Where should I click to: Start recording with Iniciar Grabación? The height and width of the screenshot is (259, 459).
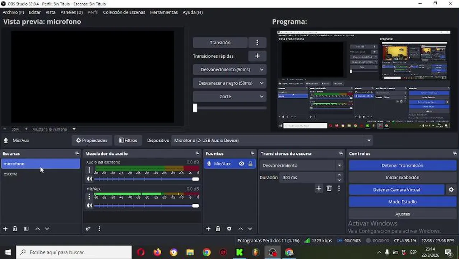(x=402, y=177)
